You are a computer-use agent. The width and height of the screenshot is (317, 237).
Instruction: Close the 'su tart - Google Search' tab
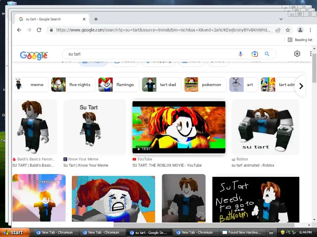click(x=84, y=19)
